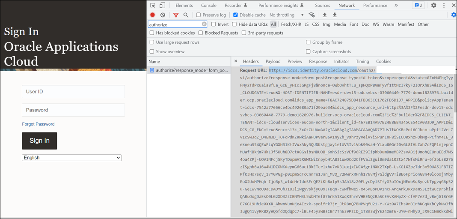Image resolution: width=457 pixels, height=219 pixels.
Task: Check Has blocked cookies checkbox
Action: tap(152, 33)
